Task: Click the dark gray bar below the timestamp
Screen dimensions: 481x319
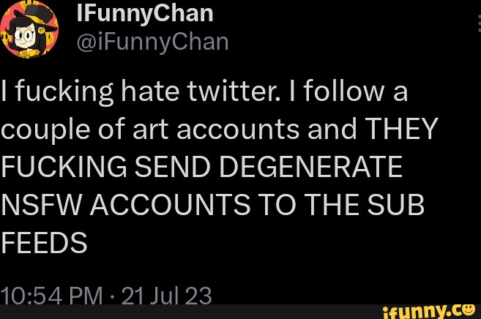Action: click(183, 312)
